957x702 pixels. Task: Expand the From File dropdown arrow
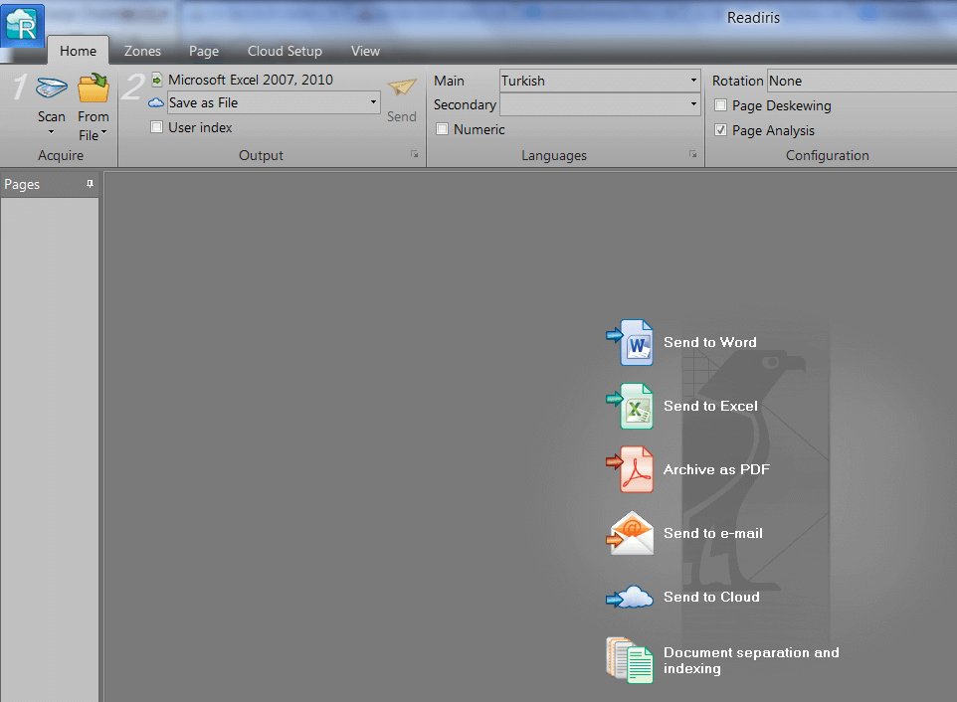tap(103, 131)
